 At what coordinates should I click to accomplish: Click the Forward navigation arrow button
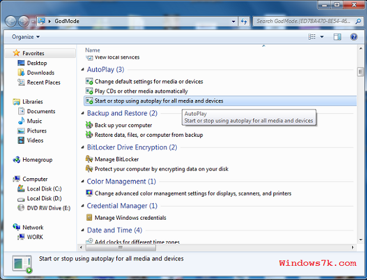(24, 21)
